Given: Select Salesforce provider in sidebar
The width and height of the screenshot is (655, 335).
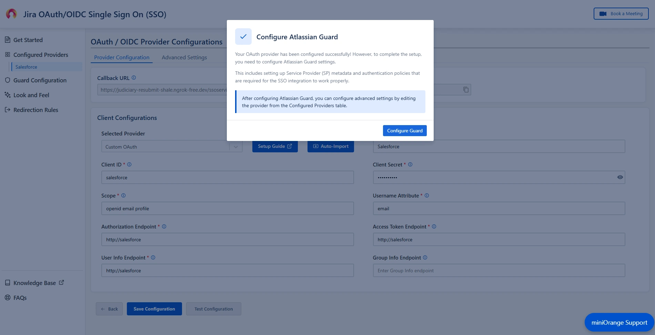Looking at the screenshot, I should 47,67.
